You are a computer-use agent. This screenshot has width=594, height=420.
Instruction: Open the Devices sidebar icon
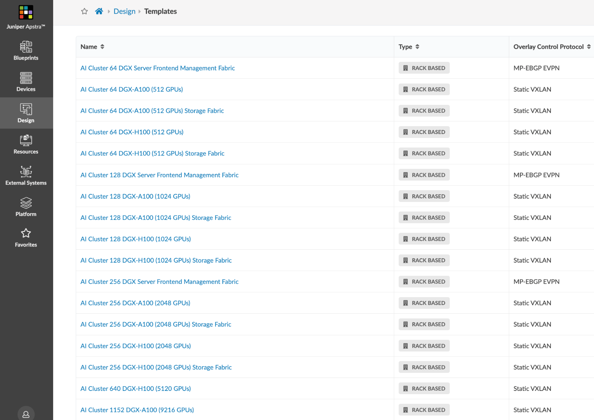tap(26, 82)
